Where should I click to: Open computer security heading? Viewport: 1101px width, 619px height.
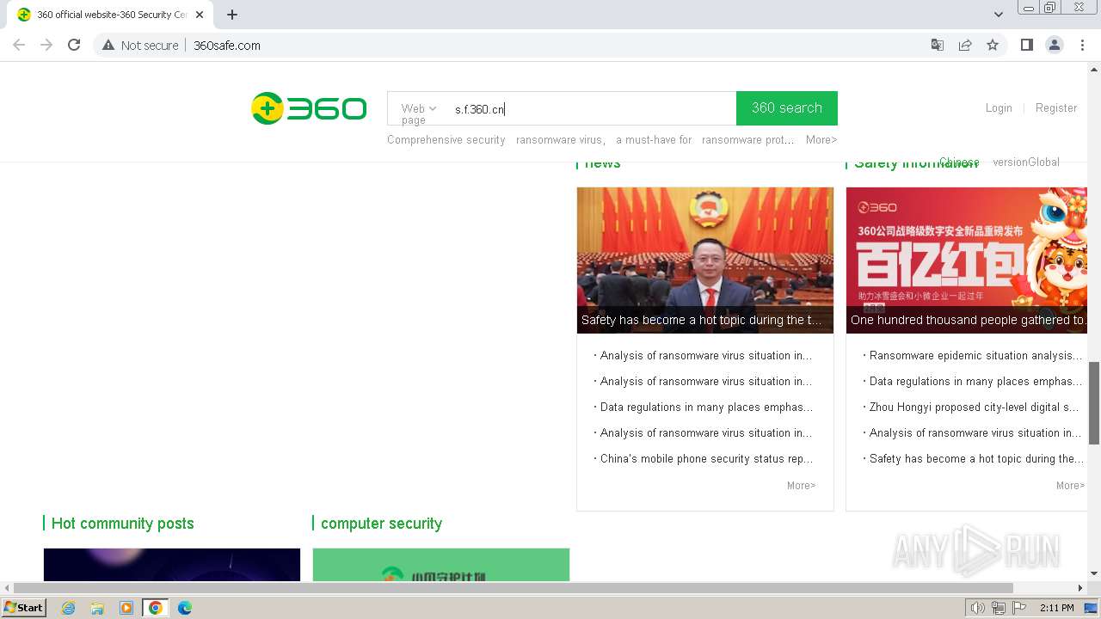381,524
